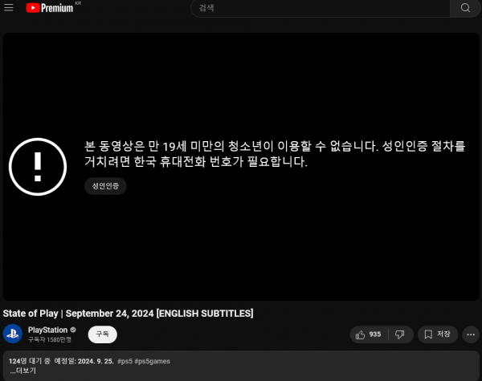Like the video with thumbs-up icon
Image resolution: width=482 pixels, height=381 pixels.
tap(369, 334)
